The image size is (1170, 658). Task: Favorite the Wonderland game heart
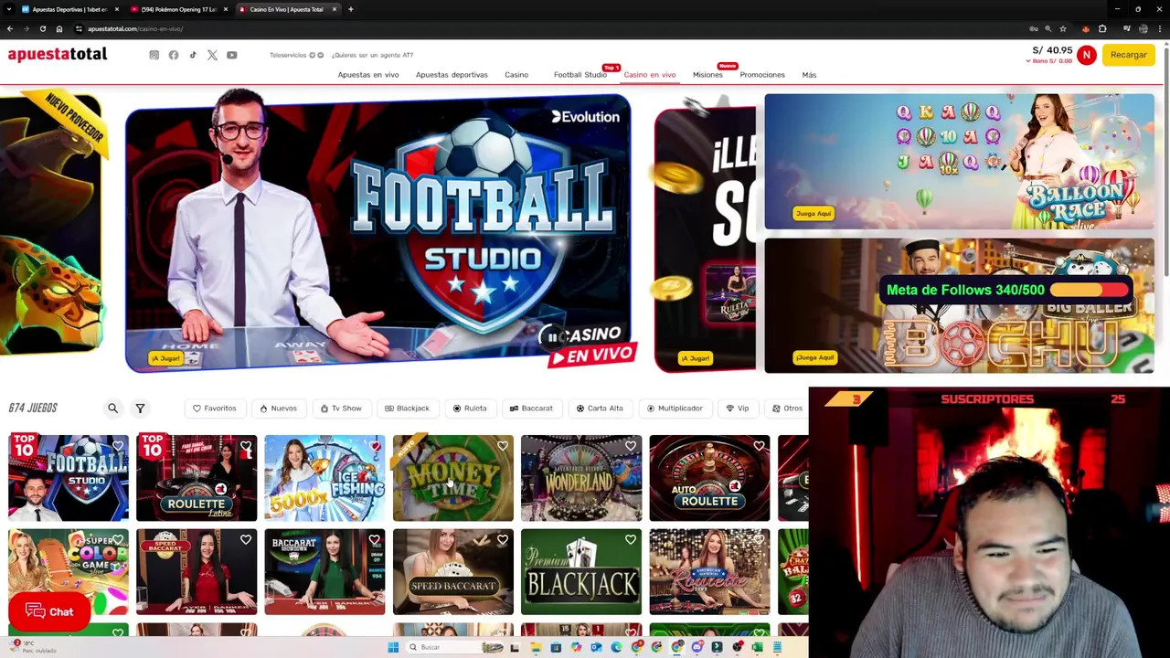[x=631, y=446]
